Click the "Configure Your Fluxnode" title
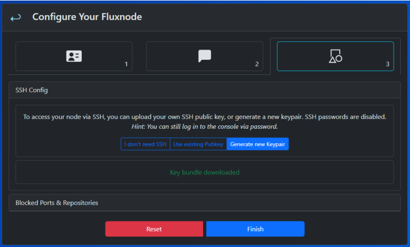 tap(87, 17)
